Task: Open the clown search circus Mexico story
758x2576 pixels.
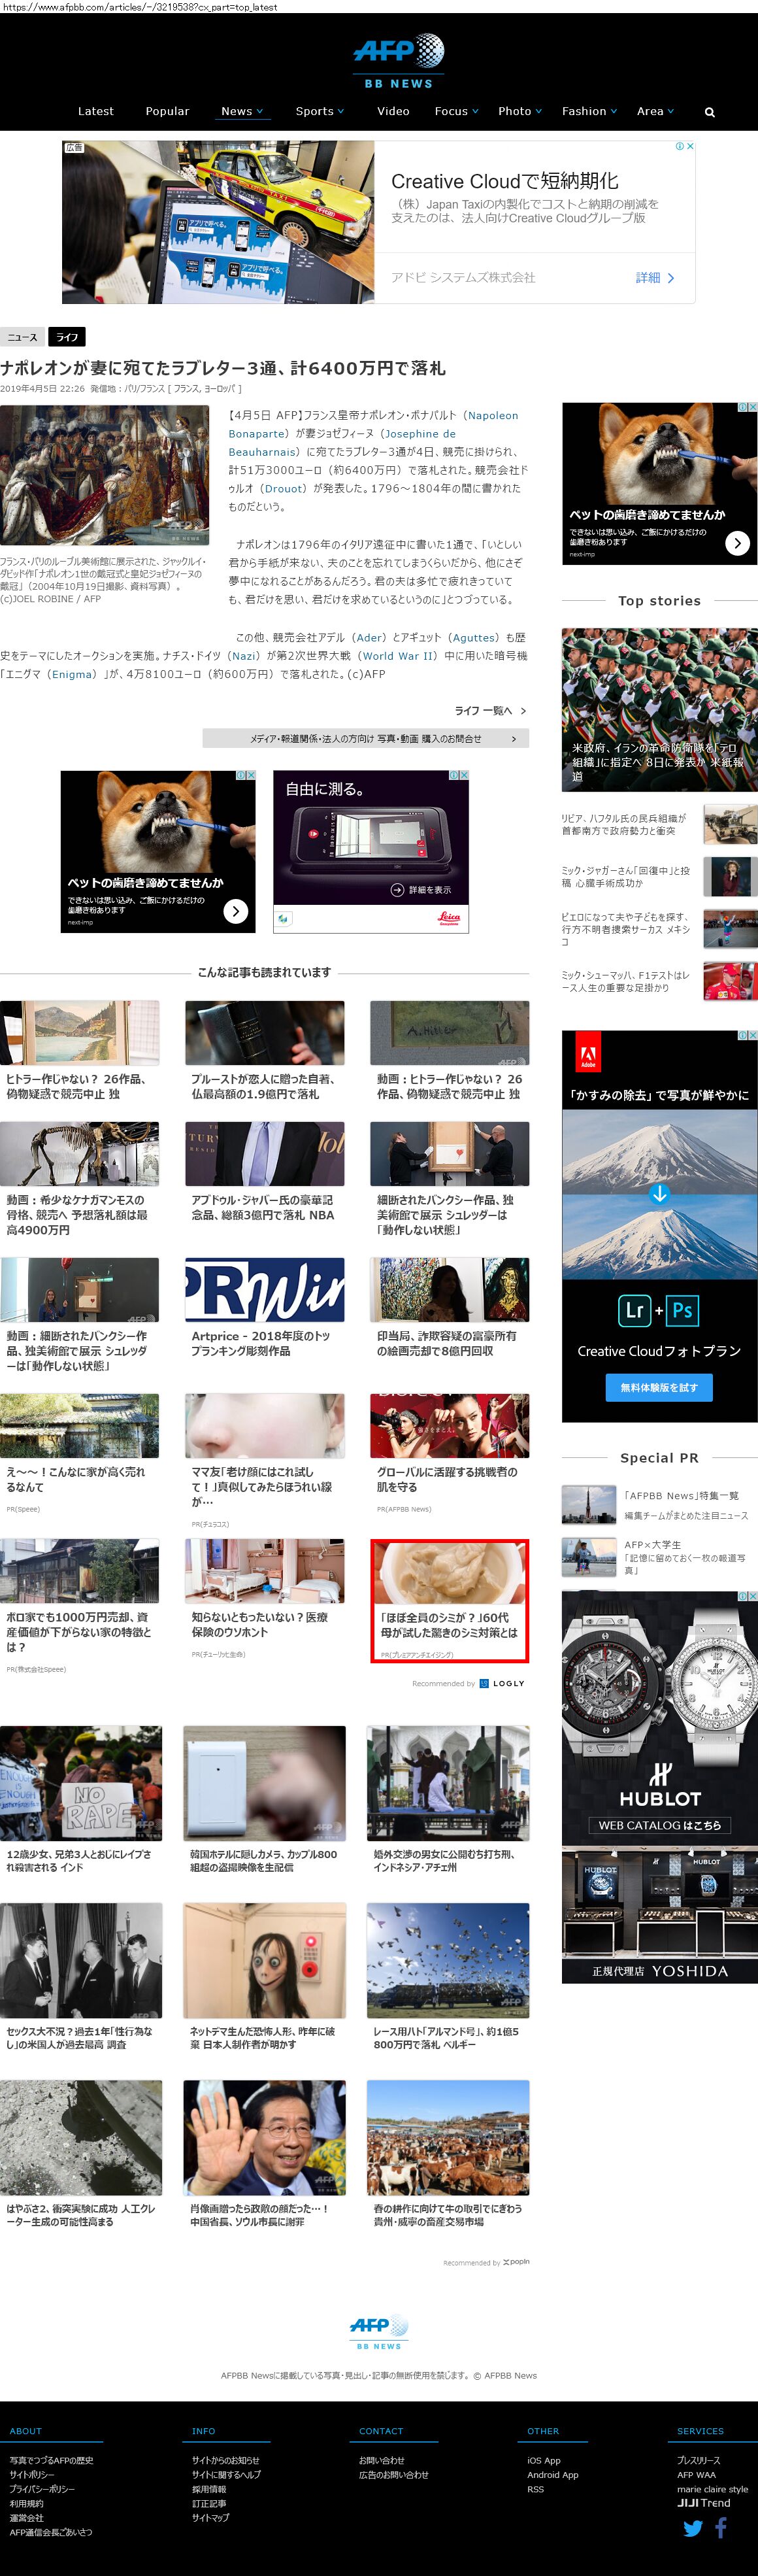Action: click(x=659, y=929)
